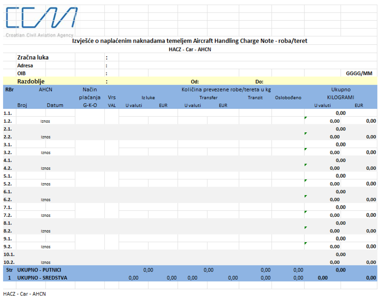Click the green error indicator in row 1.2

tap(306, 118)
